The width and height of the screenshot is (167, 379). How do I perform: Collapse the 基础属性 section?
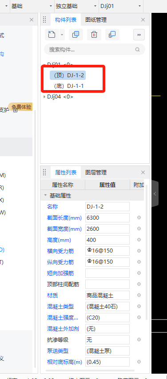click(45, 196)
